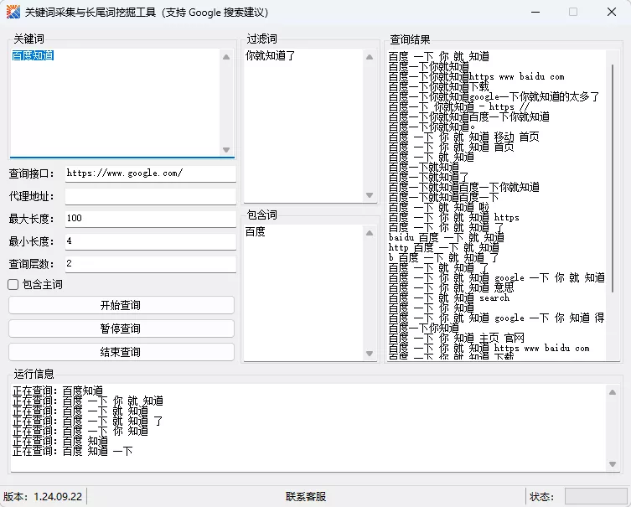Click result row baidu 百度 一下 就 知道
Screen dimensions: 631x507
click(x=447, y=237)
